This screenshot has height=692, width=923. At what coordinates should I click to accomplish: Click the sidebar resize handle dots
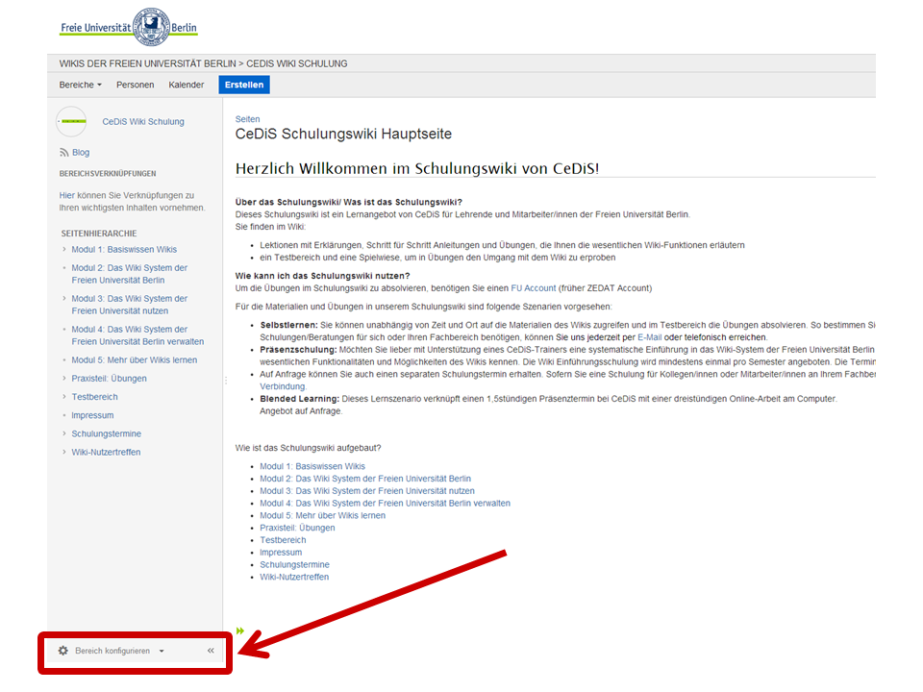(x=225, y=381)
